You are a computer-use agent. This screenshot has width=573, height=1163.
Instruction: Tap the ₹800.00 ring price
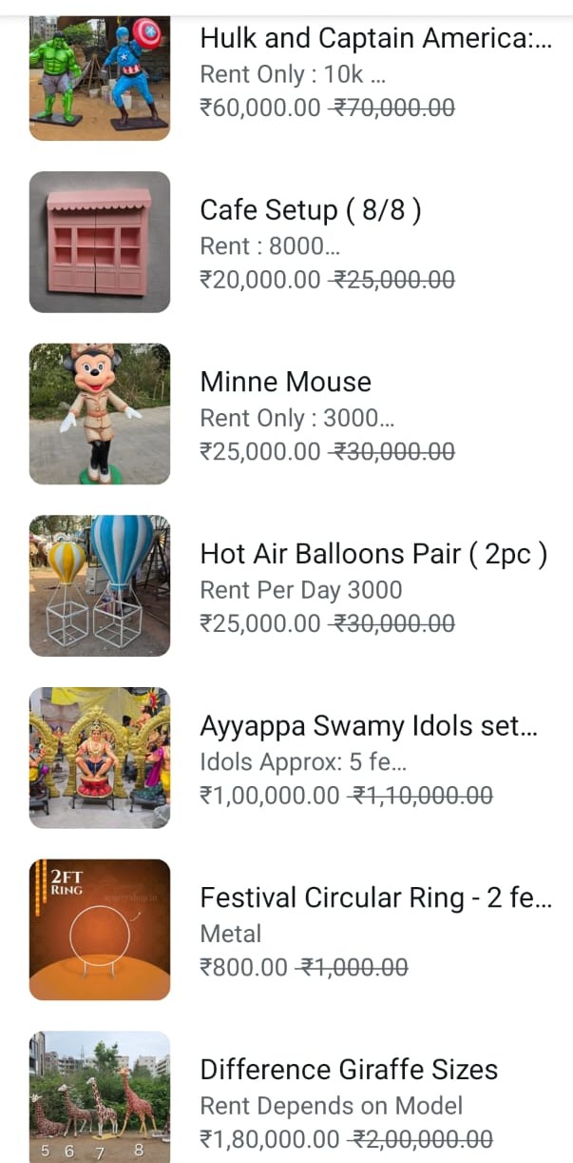(243, 968)
